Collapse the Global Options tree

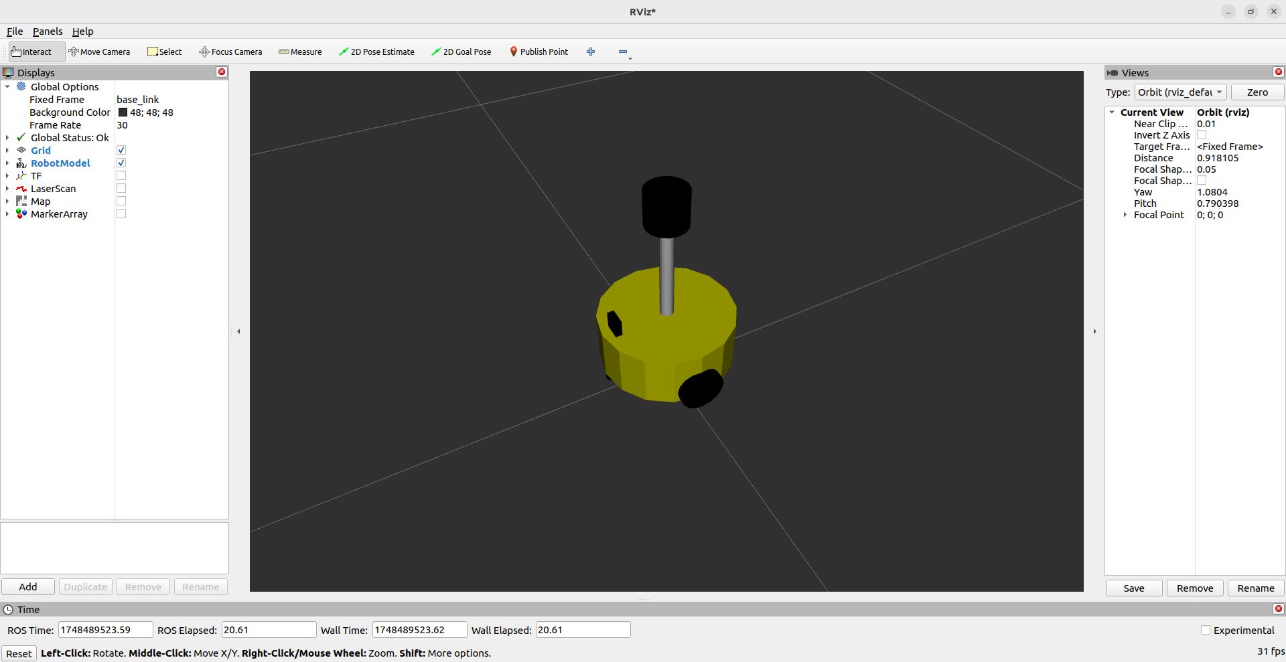coord(7,86)
